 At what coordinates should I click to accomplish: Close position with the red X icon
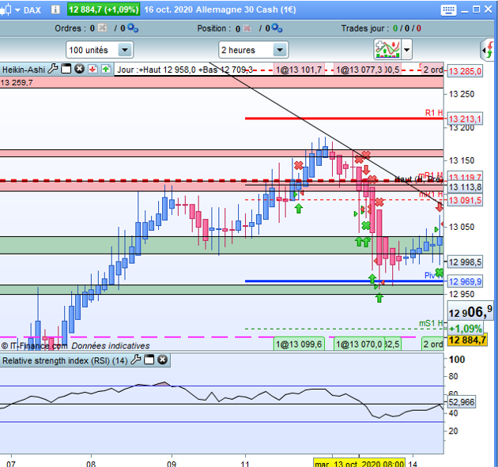247,28
